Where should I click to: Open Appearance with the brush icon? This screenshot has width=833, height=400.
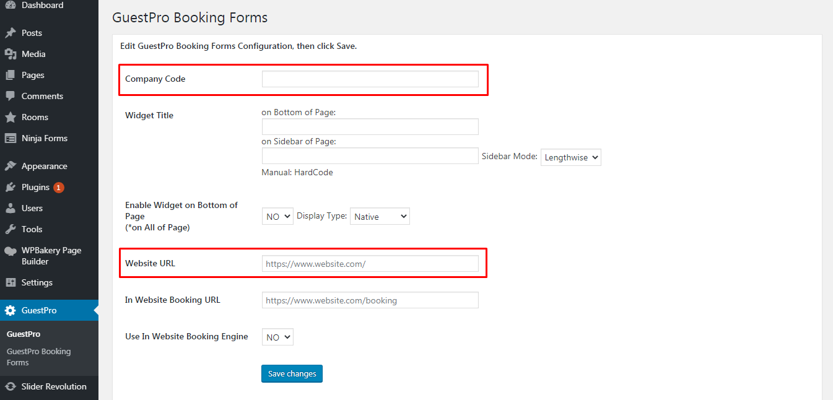pyautogui.click(x=10, y=165)
